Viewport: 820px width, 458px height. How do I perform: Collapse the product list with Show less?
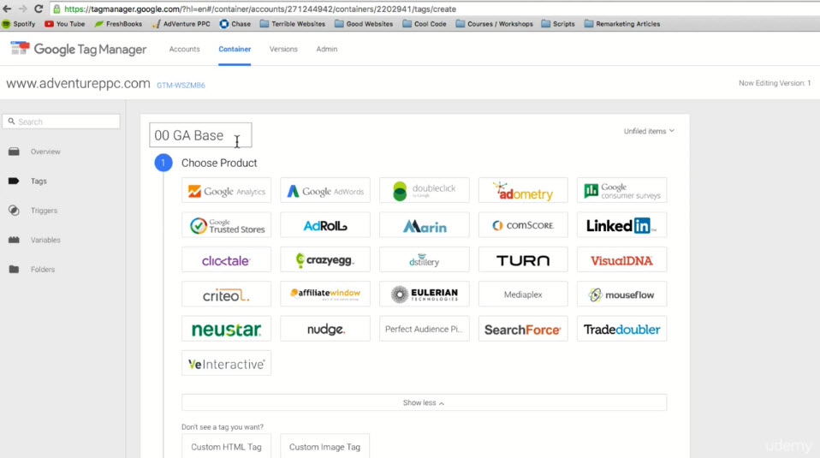click(424, 402)
